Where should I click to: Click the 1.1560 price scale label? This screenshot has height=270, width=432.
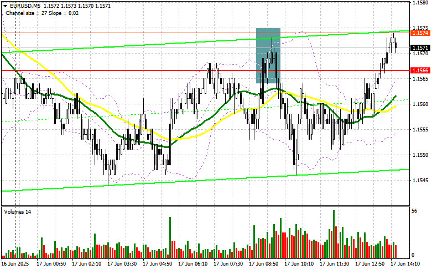(x=420, y=104)
